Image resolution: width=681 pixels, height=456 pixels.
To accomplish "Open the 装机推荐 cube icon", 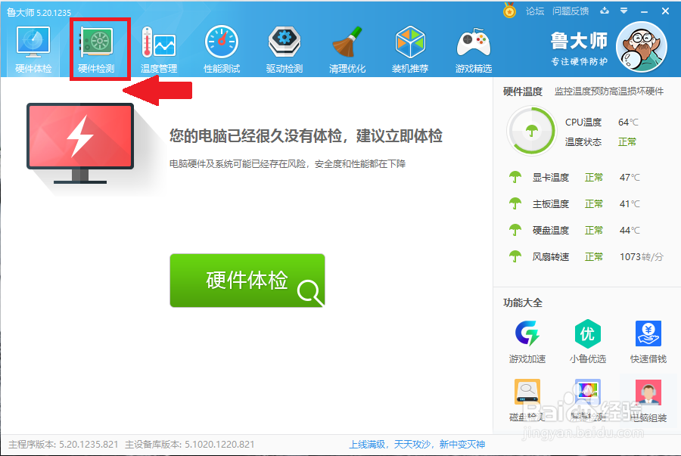I will click(410, 42).
